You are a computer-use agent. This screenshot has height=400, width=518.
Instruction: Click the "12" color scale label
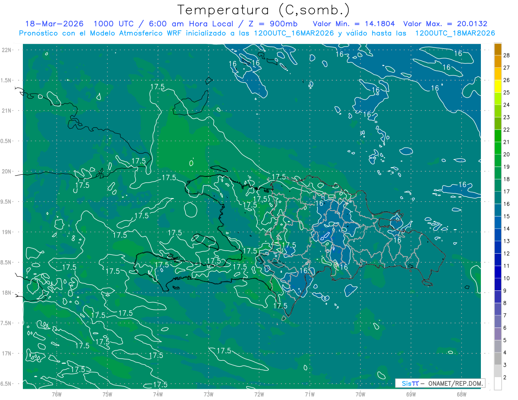click(x=507, y=254)
